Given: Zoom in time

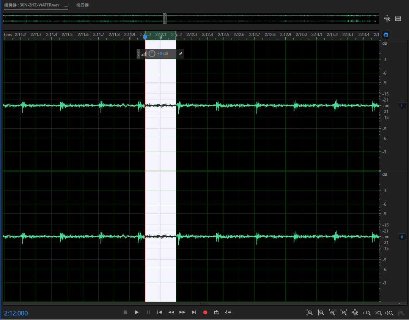Looking at the screenshot, I should [x=332, y=313].
